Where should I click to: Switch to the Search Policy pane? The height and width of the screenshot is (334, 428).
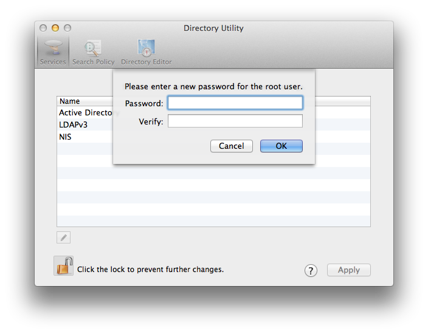pos(93,50)
